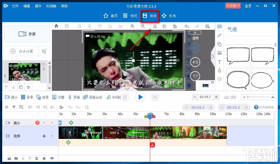This screenshot has width=280, height=164.
Task: Delete scene with trash icon under thumbnail
Action: click(28, 87)
